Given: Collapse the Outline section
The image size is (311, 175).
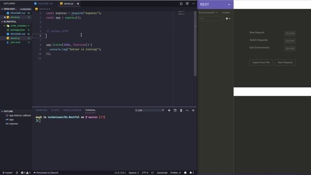Looking at the screenshot, I should (x=8, y=111).
